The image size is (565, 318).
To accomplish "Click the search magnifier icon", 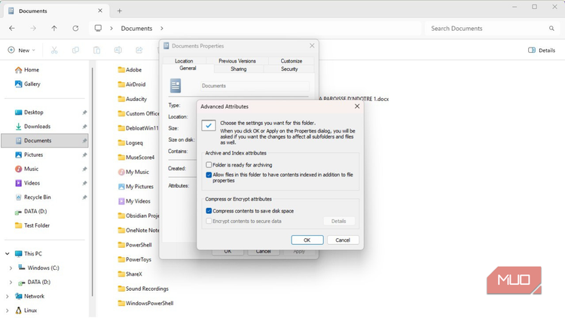I will (551, 28).
